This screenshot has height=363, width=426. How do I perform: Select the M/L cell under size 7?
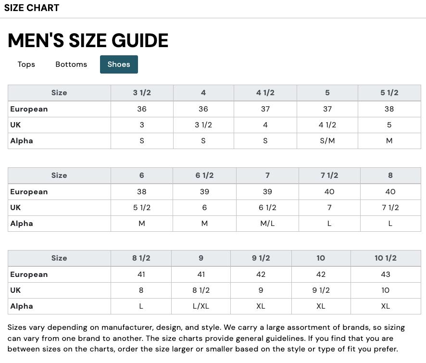267,224
